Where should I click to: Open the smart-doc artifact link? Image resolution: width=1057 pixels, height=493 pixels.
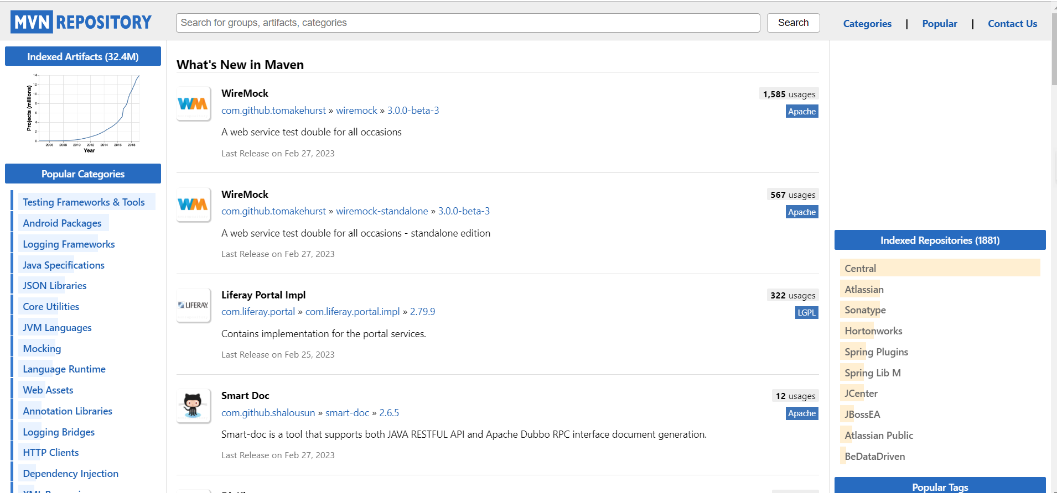tap(347, 413)
